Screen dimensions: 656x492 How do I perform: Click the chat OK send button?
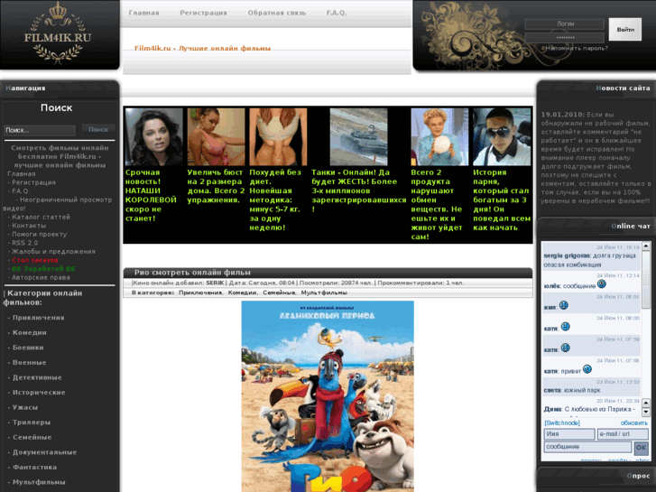point(641,448)
